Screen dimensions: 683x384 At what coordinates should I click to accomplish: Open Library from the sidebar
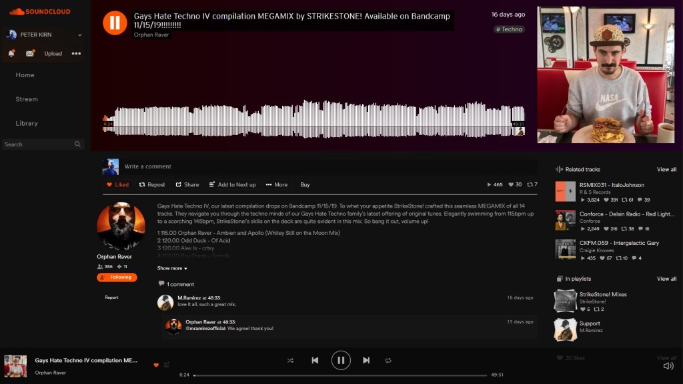[27, 123]
